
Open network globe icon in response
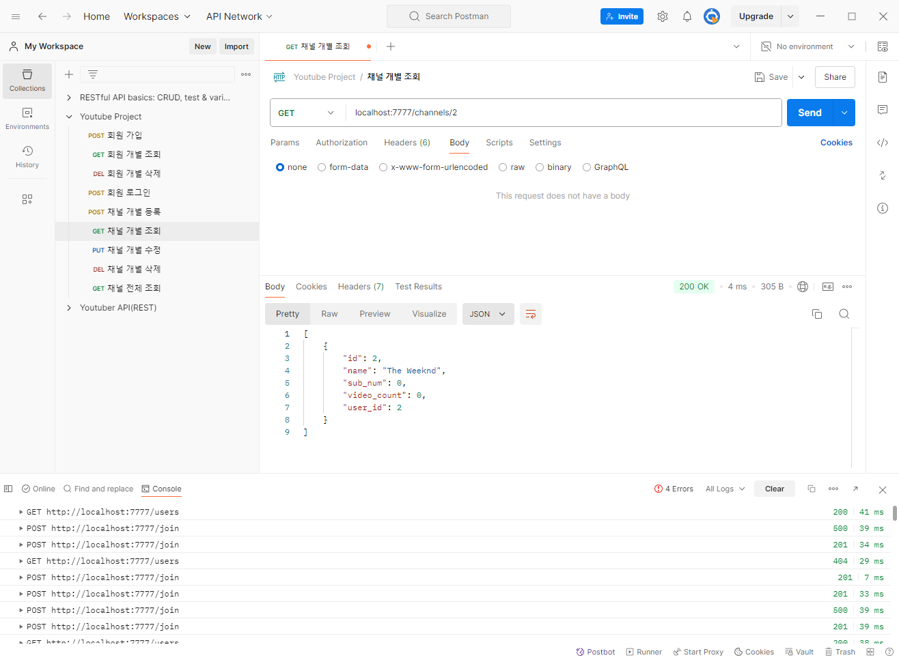(803, 287)
